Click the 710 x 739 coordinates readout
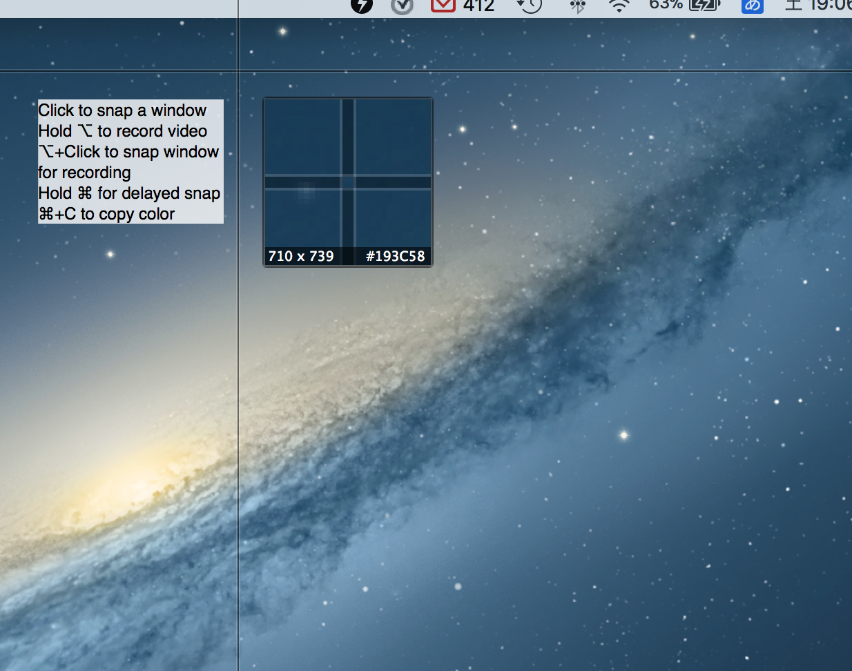The image size is (852, 671). pyautogui.click(x=301, y=256)
